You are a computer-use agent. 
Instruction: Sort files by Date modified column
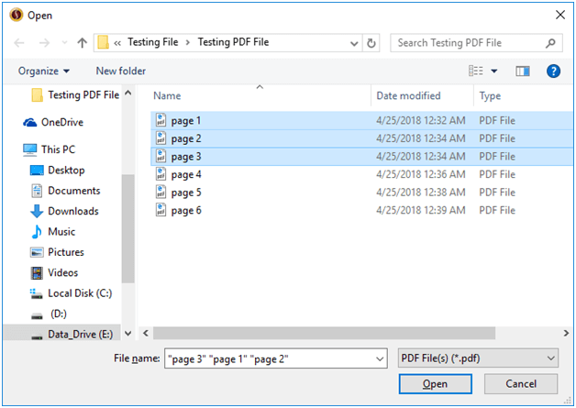[x=408, y=95]
